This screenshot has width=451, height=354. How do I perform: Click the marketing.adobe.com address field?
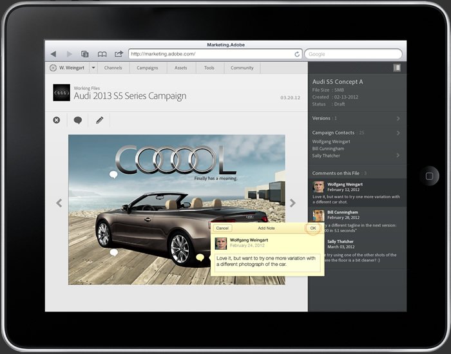(x=215, y=53)
